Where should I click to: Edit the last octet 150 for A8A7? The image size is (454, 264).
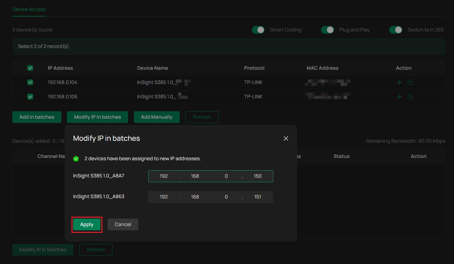(258, 176)
